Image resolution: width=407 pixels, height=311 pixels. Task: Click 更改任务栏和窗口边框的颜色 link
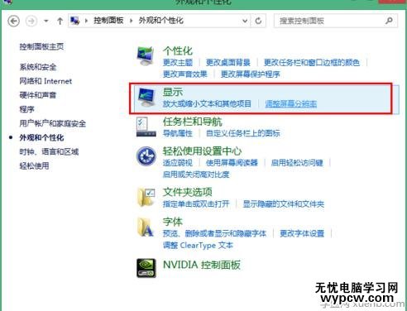(312, 63)
